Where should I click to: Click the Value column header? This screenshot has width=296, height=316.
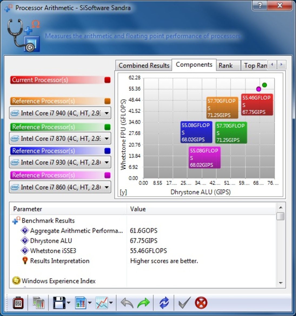click(201, 209)
